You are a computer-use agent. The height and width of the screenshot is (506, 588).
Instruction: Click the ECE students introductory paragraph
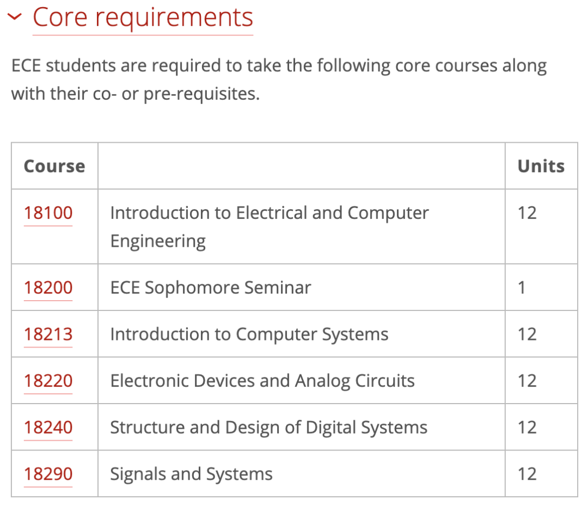click(279, 80)
